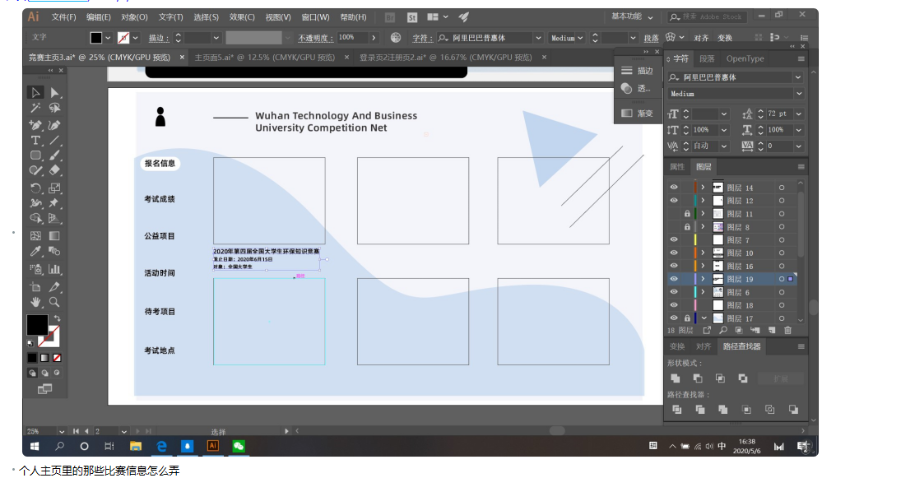Open the 效果(C) menu
The image size is (901, 478).
coord(242,16)
